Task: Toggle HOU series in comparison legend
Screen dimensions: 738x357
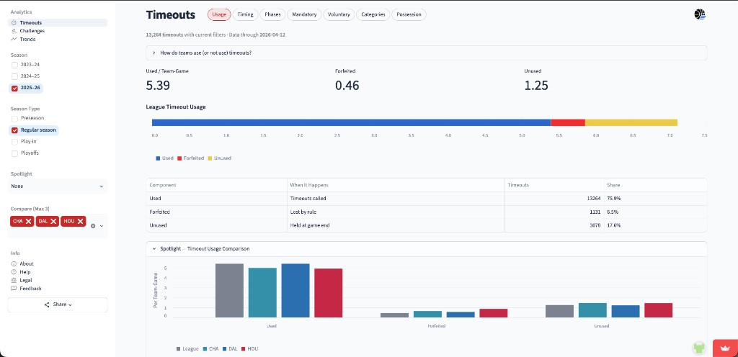Action: (250, 349)
